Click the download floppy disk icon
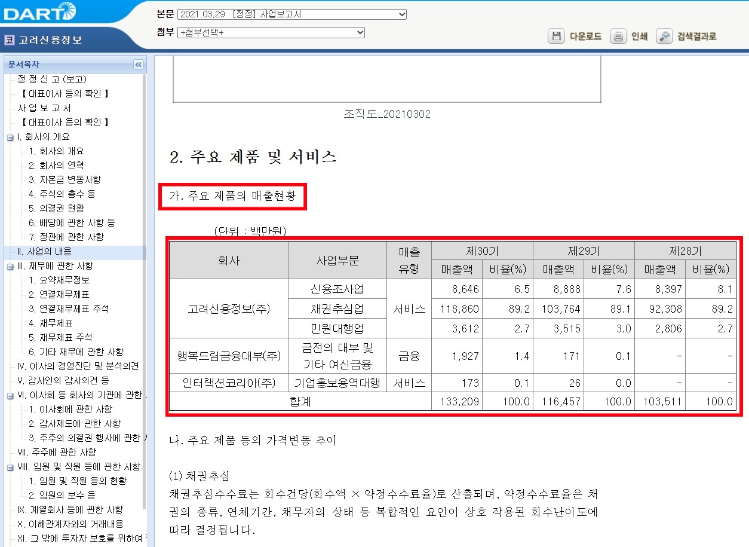Image resolution: width=749 pixels, height=547 pixels. [x=556, y=36]
